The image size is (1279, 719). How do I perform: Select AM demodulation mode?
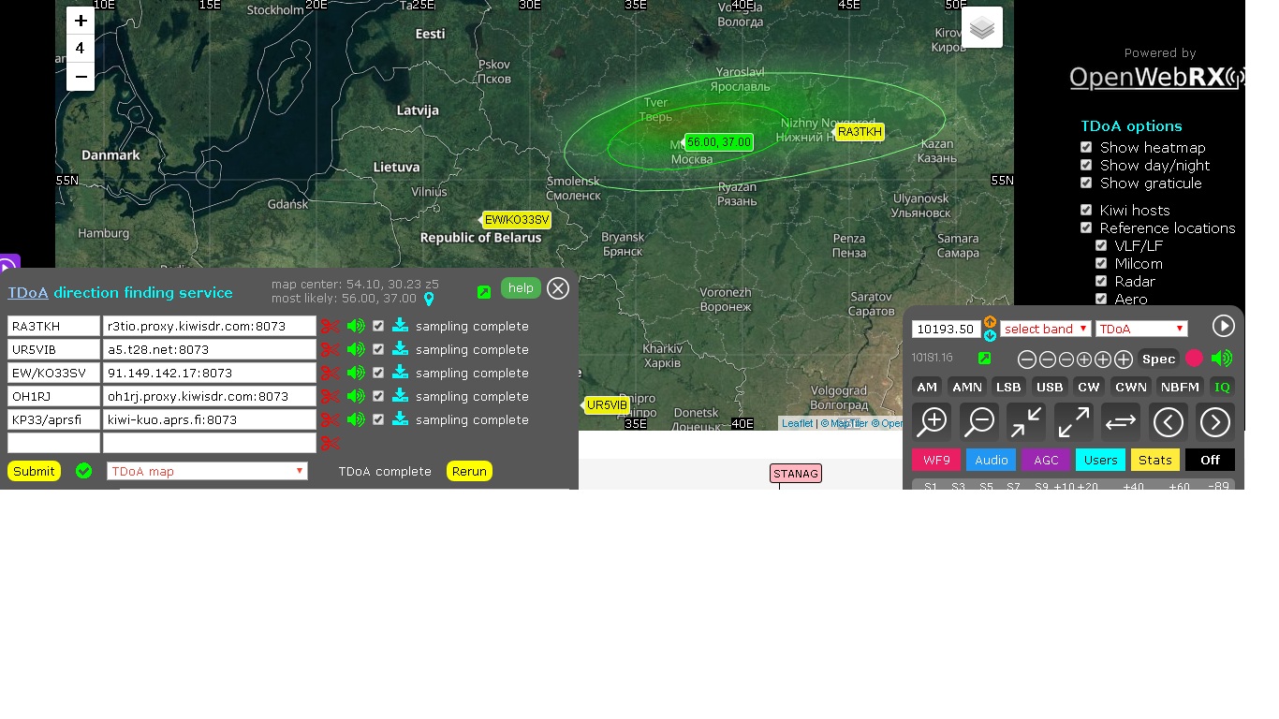[x=927, y=387]
